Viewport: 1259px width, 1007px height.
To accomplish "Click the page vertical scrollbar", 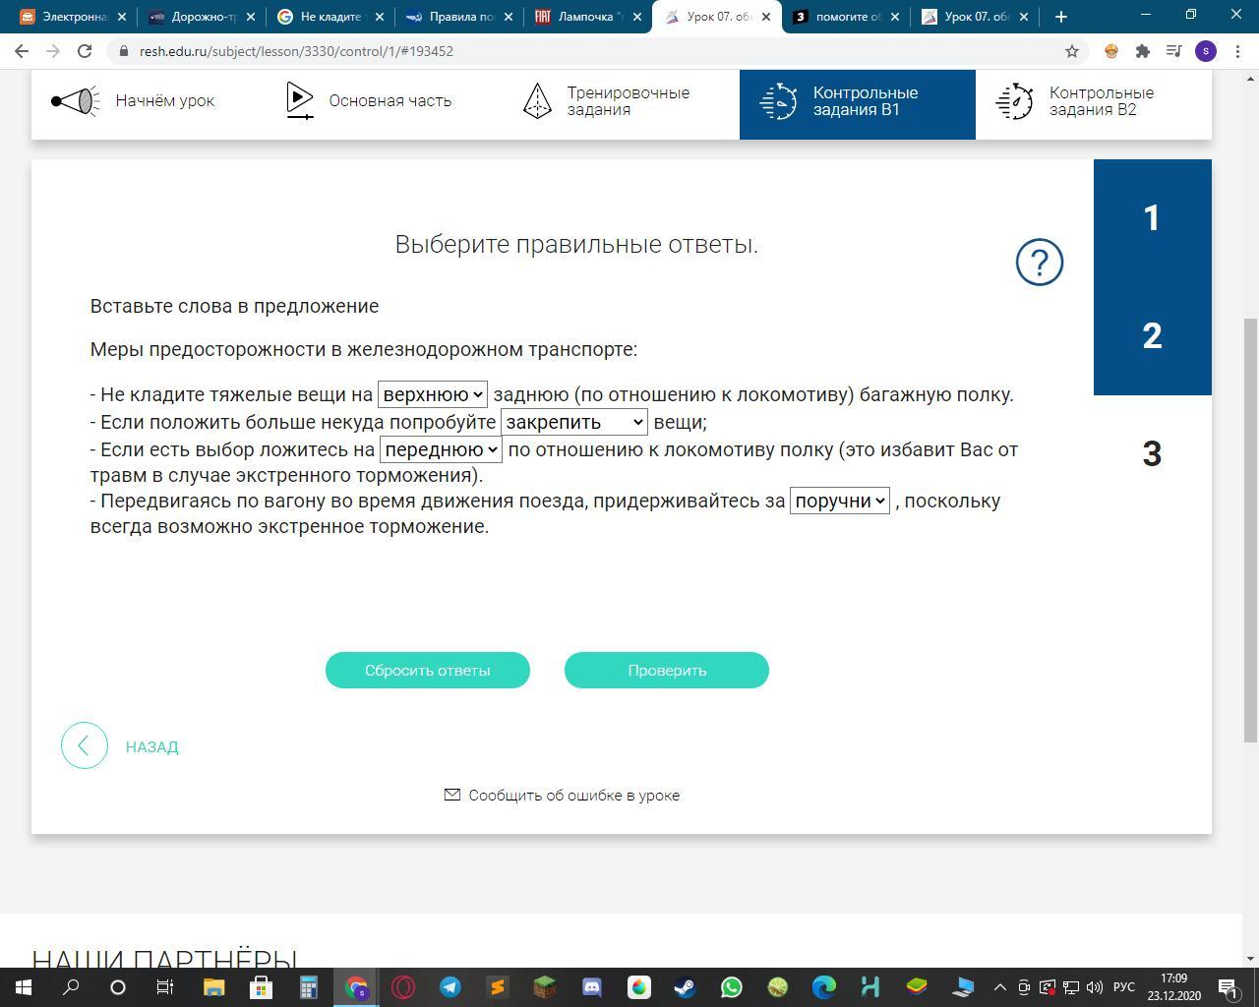I will click(1250, 531).
